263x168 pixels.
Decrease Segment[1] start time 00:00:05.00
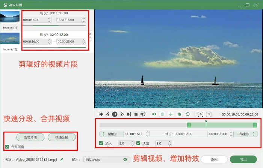tap(49, 21)
